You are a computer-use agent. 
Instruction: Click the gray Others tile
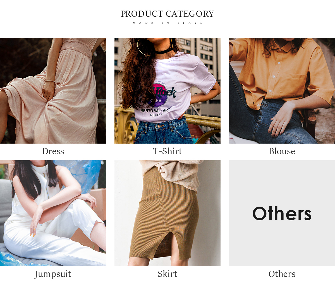[282, 213]
